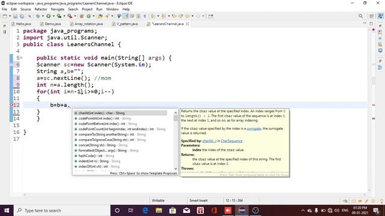Image resolution: width=385 pixels, height=216 pixels.
Task: Click the surrogate link in Javadoc popup
Action: pos(254,128)
